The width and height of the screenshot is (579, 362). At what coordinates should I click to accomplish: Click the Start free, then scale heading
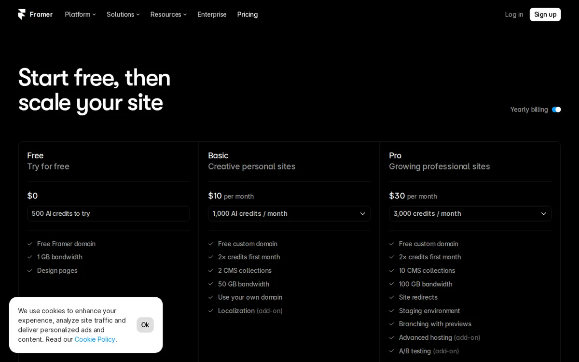[95, 90]
